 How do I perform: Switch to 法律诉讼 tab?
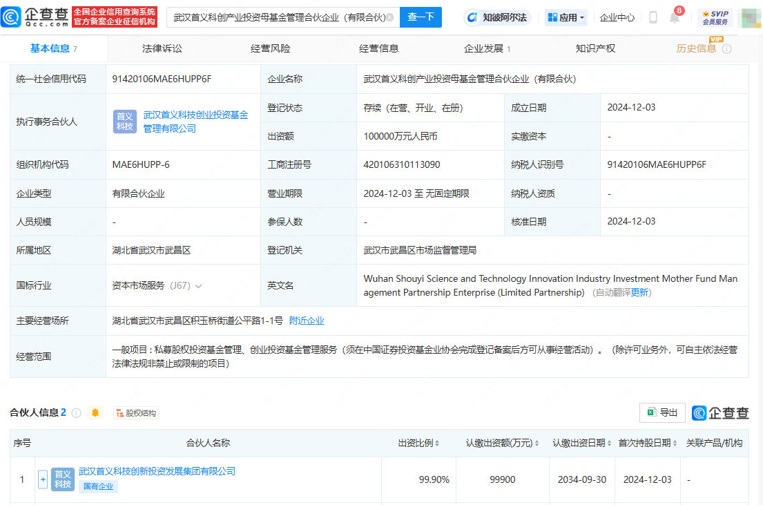[x=162, y=48]
